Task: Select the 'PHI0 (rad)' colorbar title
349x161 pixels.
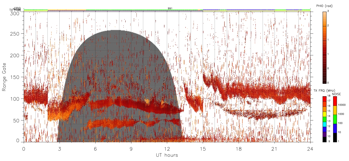Action: [325, 6]
